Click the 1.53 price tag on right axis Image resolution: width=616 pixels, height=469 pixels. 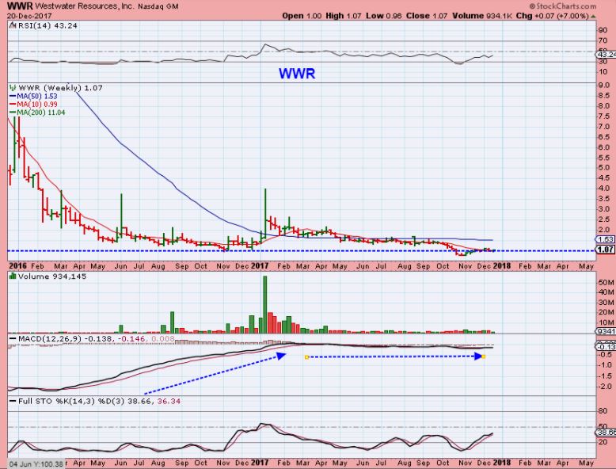coord(606,239)
